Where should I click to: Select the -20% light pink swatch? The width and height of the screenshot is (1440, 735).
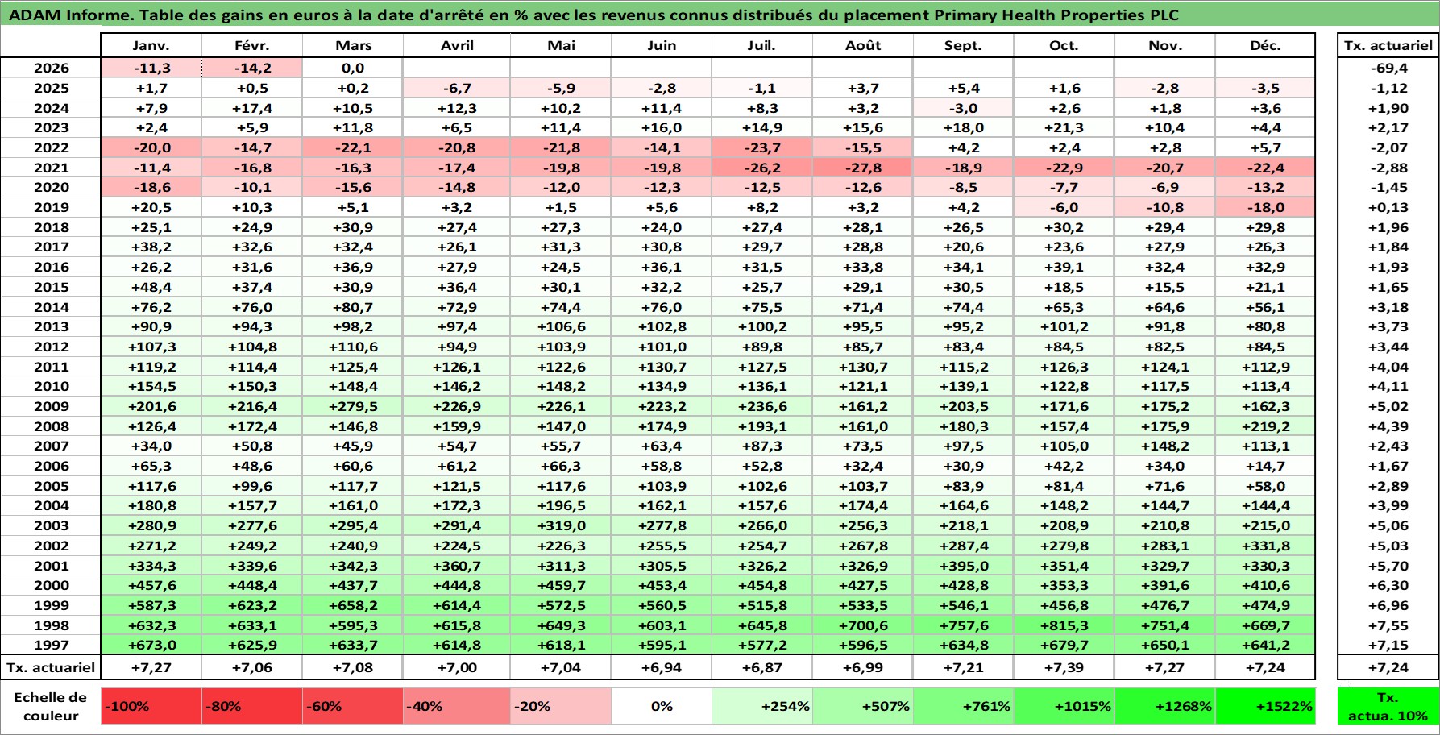[561, 706]
